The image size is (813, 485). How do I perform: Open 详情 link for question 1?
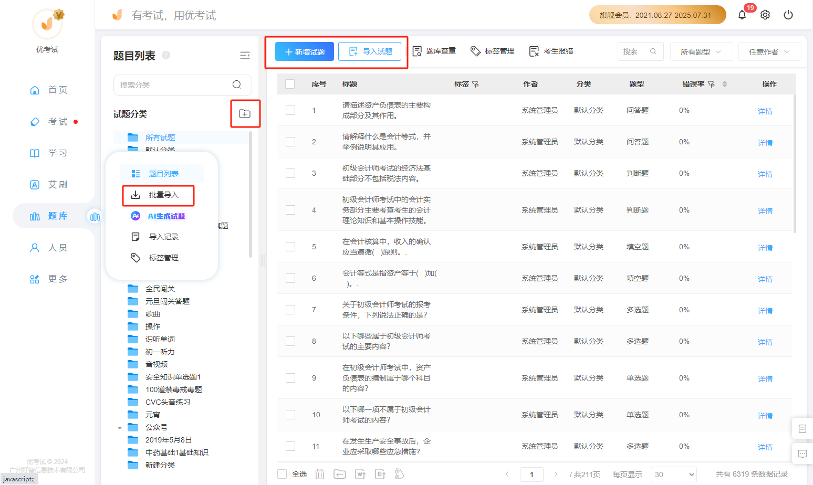tap(765, 111)
